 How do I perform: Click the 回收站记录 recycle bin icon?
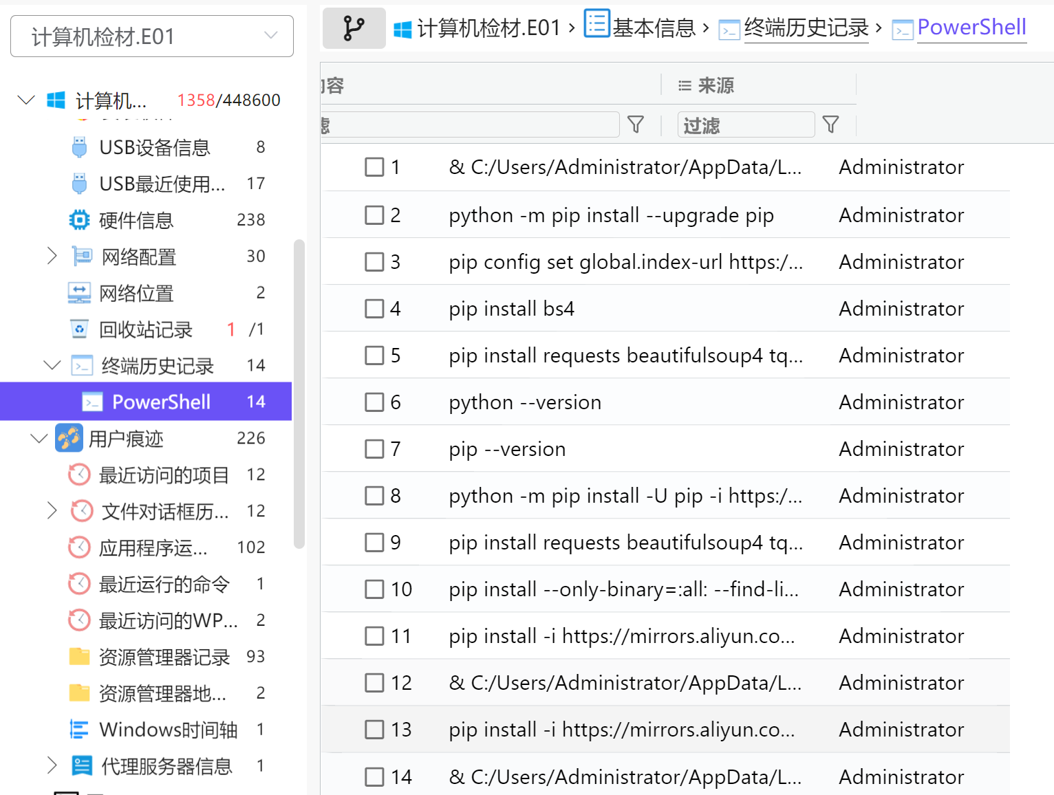click(x=80, y=329)
